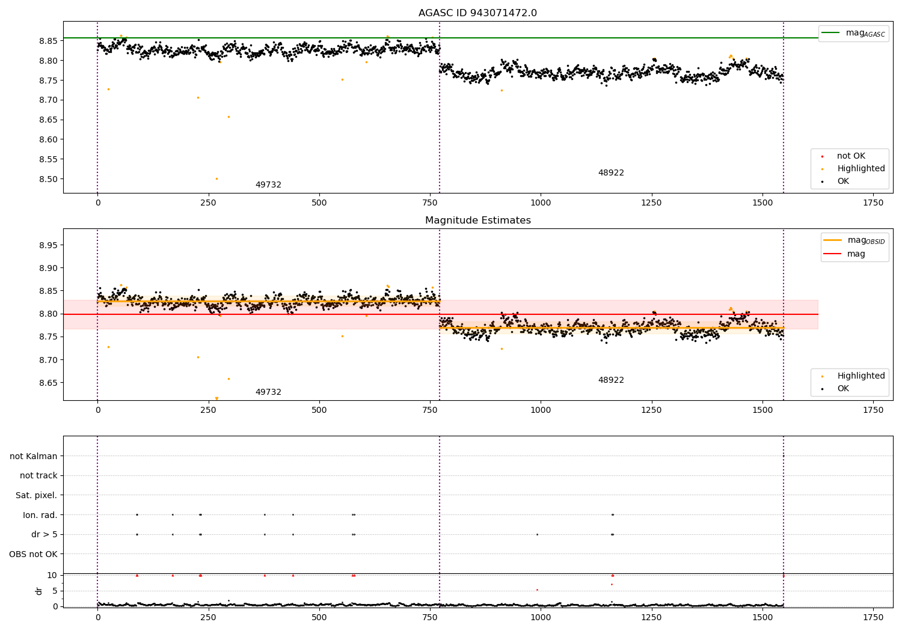Click the 'Sat. pixel.' row label
Screen dimensions: 902x631
click(37, 496)
